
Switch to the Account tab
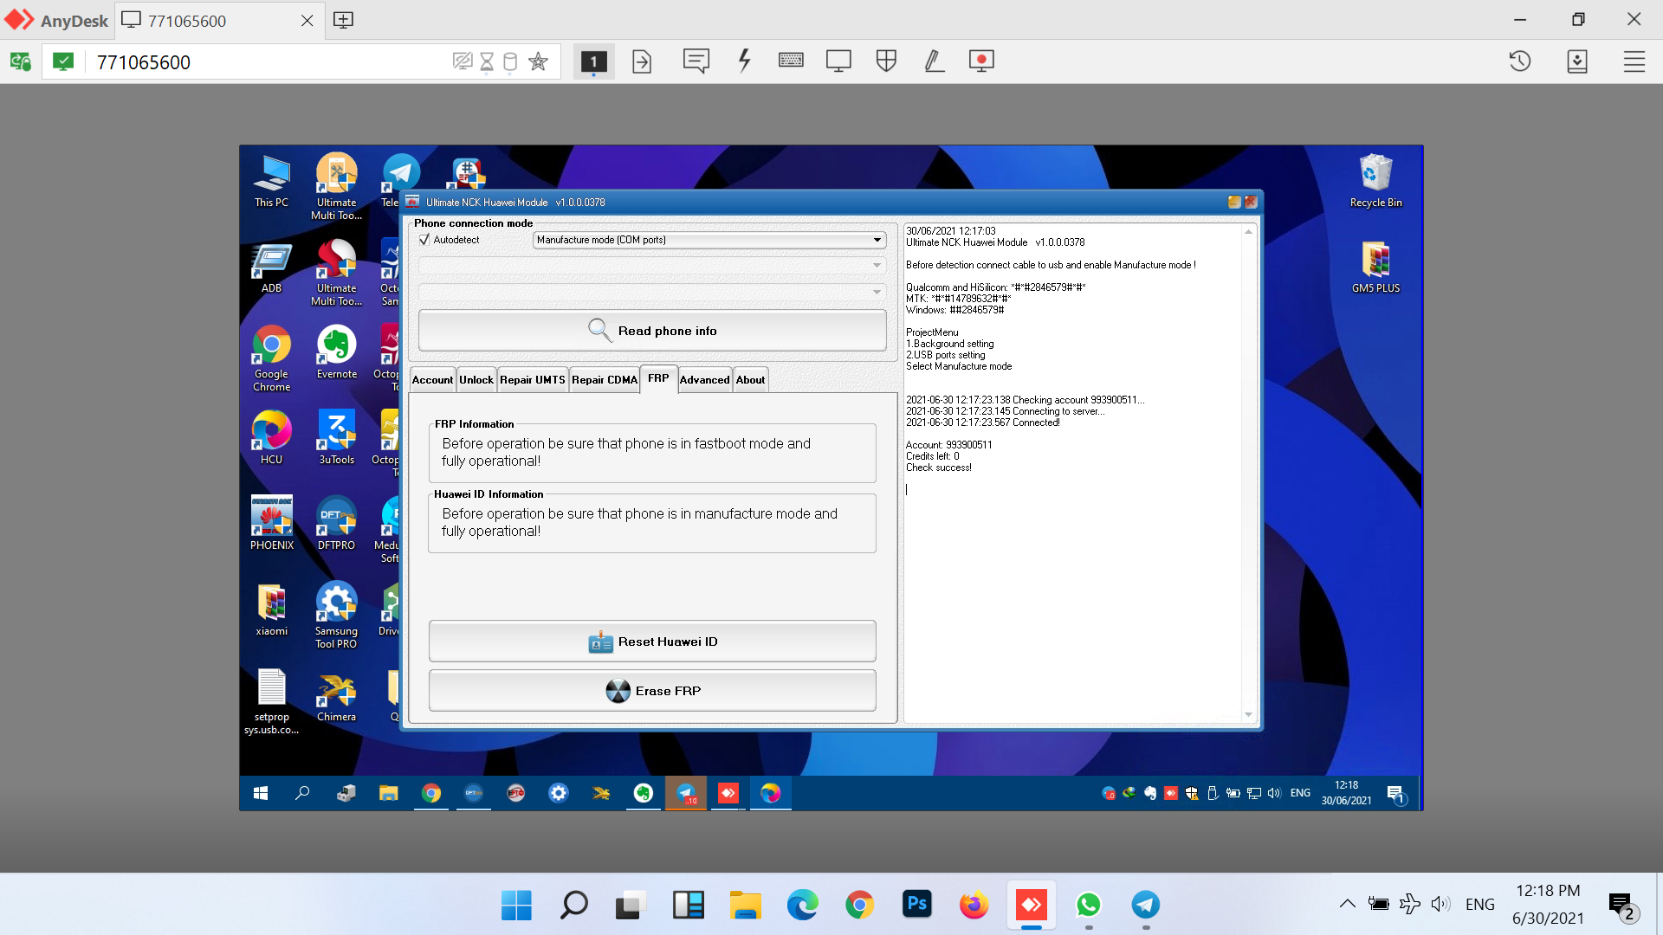432,380
